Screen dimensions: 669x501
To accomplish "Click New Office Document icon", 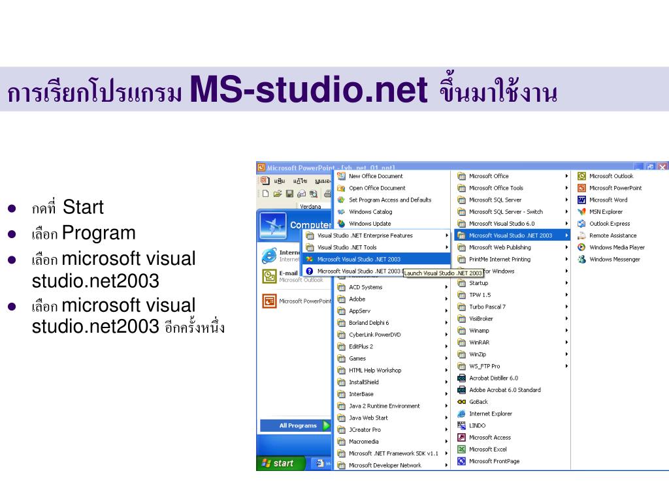I will click(341, 175).
